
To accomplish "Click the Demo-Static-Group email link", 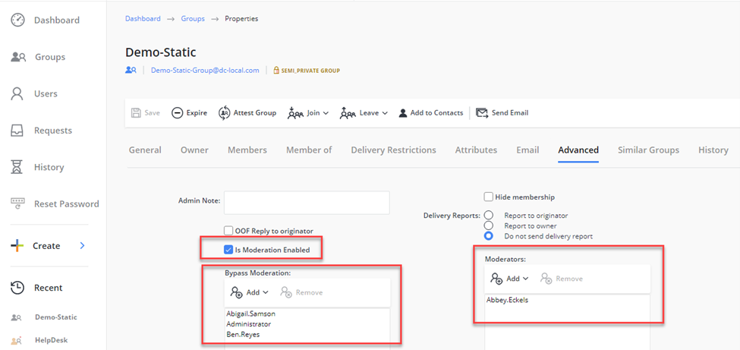I will tap(205, 71).
